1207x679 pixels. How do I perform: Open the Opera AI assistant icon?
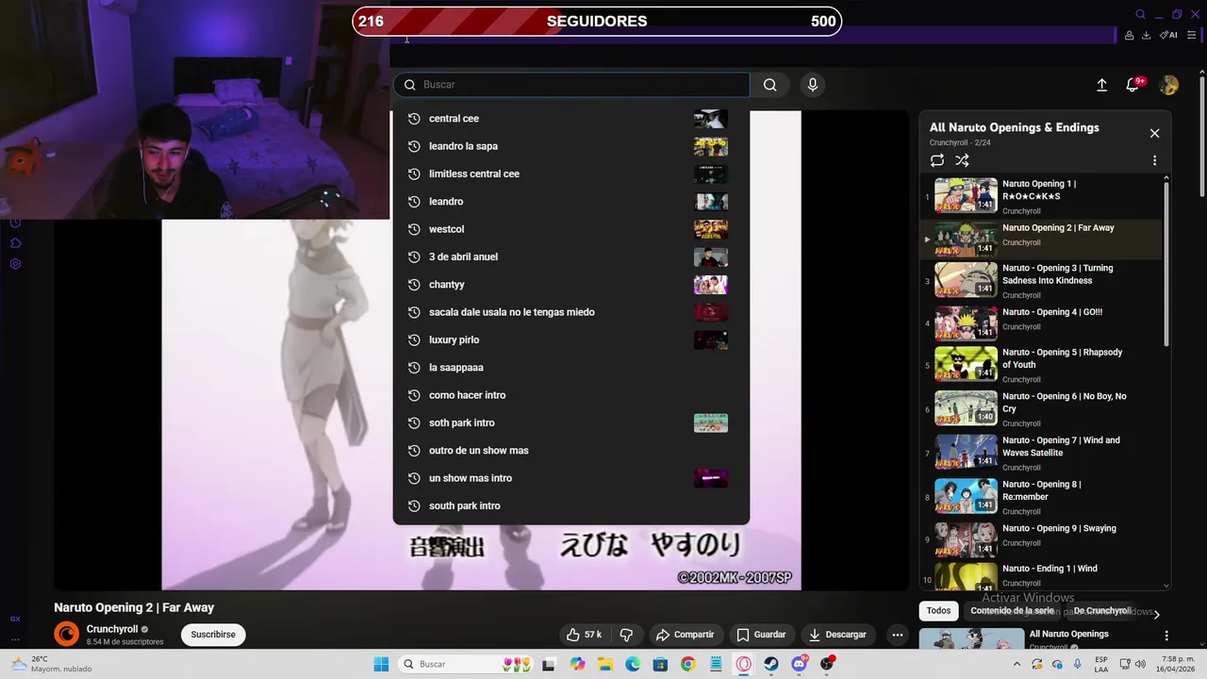click(1168, 35)
